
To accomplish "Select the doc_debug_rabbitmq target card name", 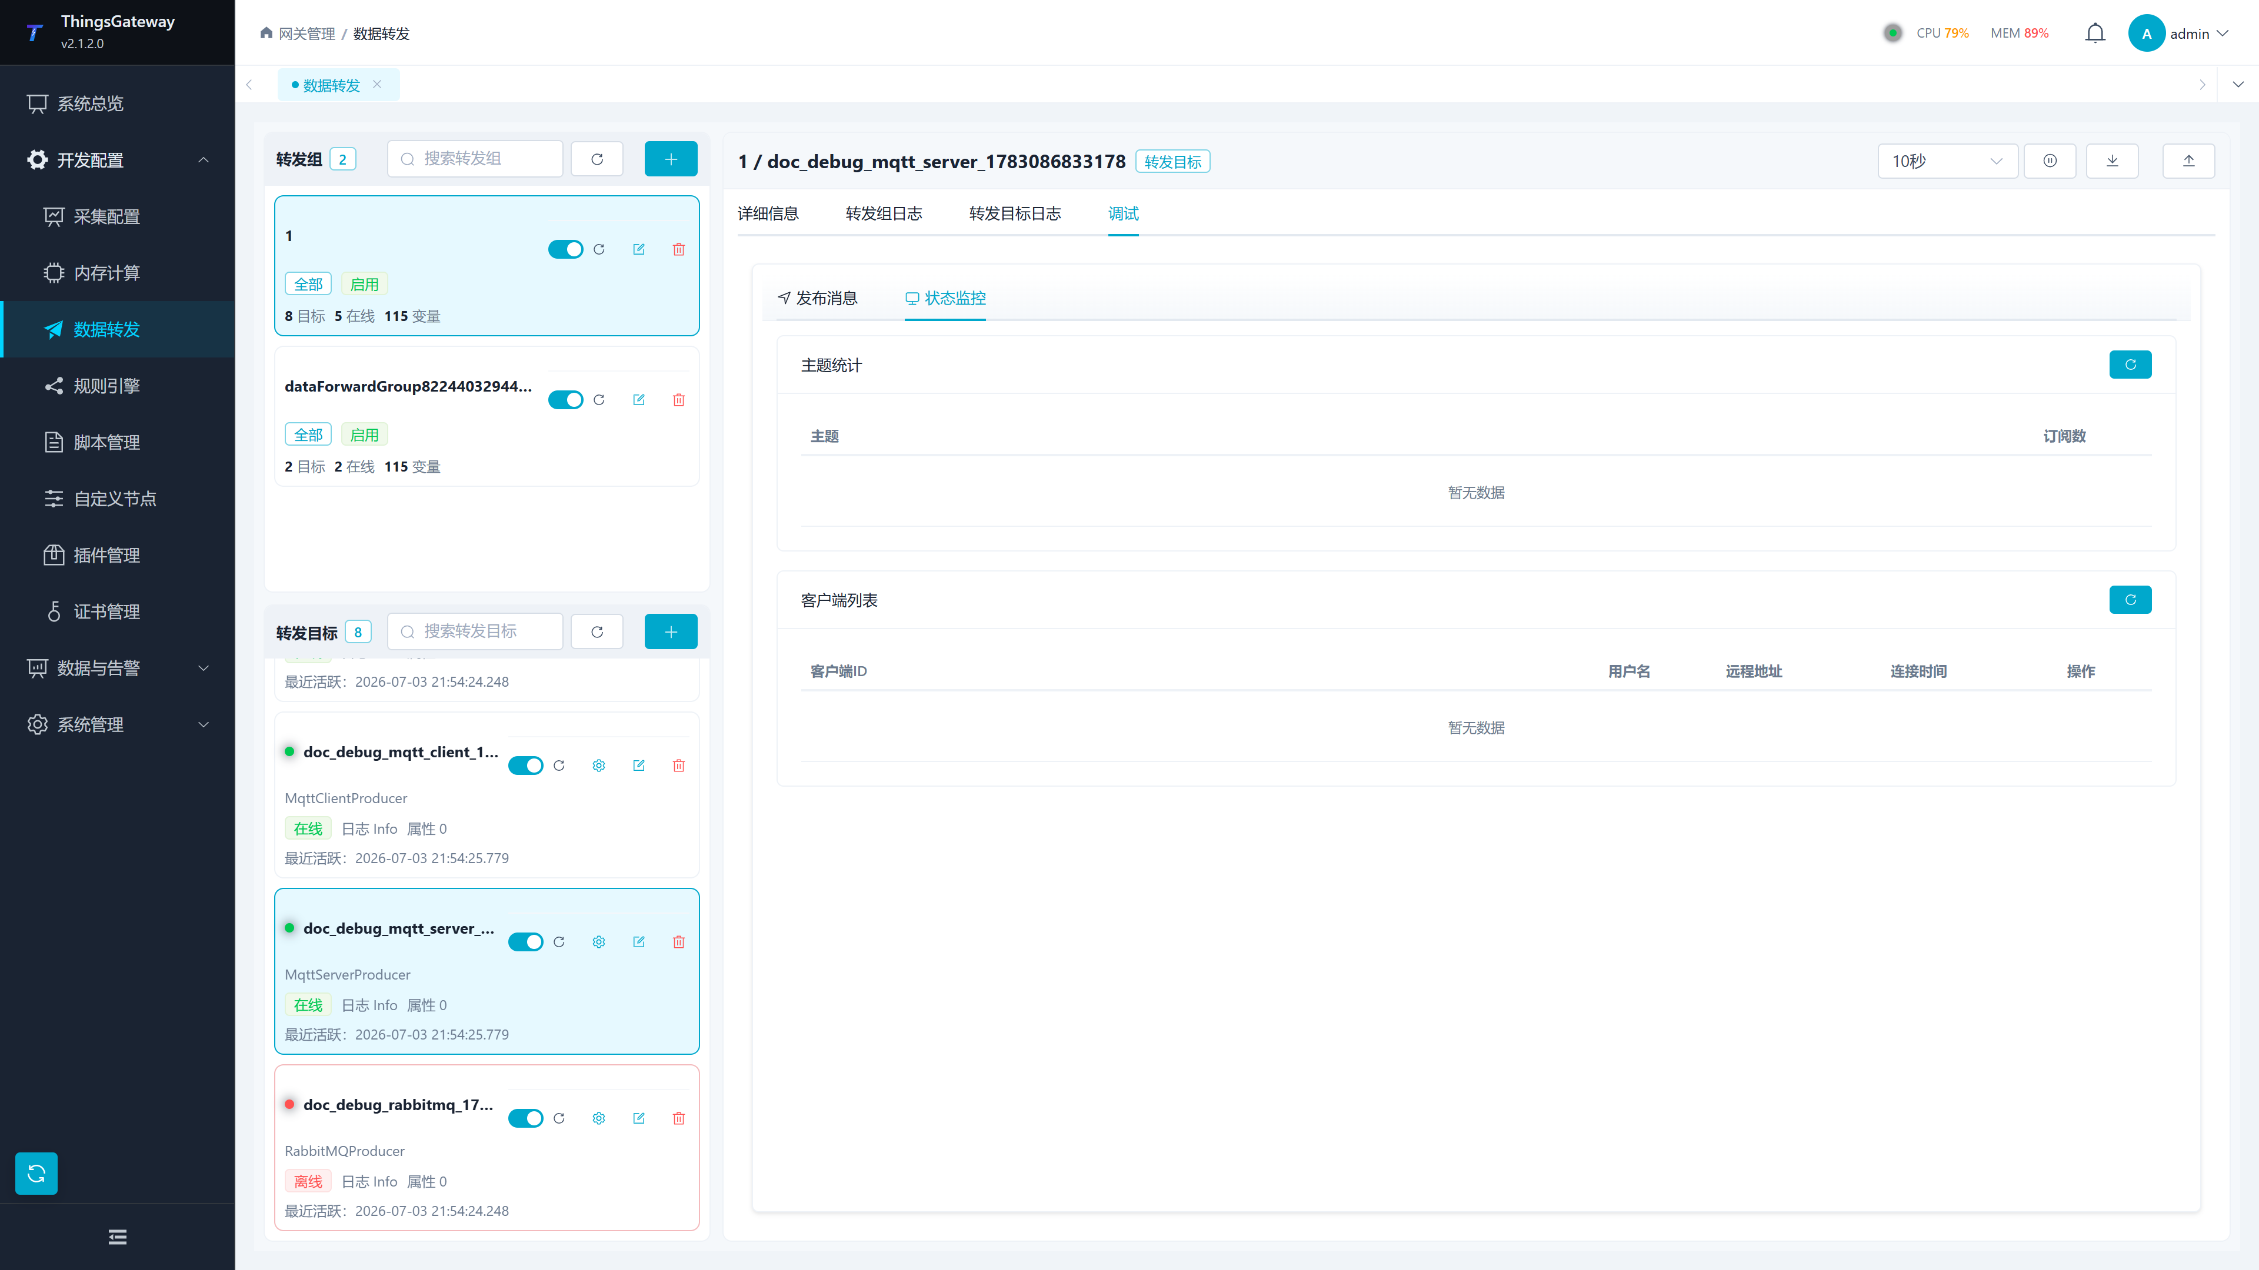I will coord(398,1104).
